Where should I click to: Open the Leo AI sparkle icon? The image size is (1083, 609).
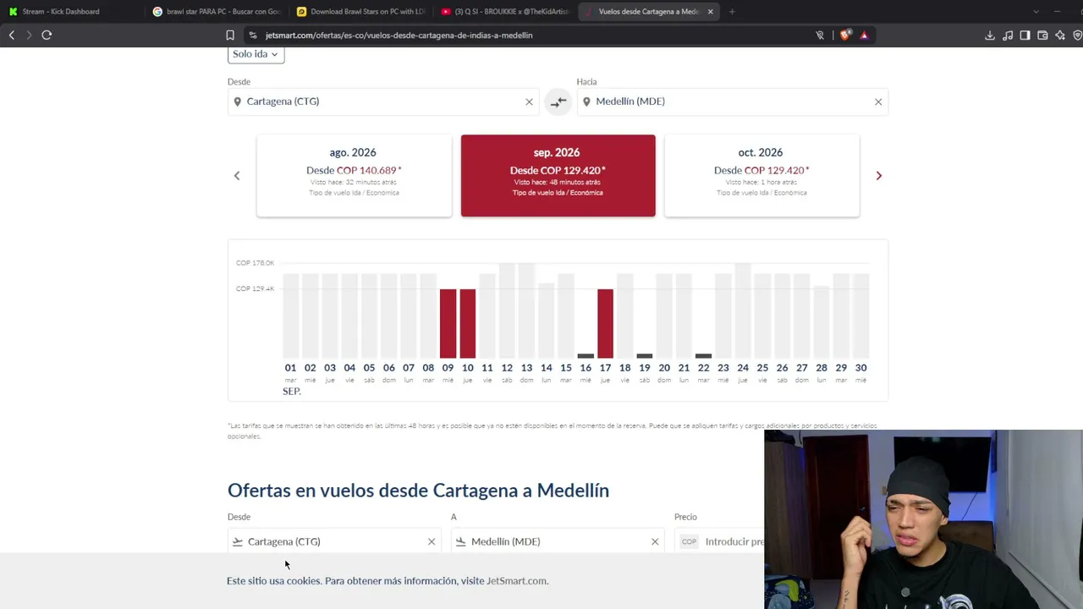(1060, 36)
